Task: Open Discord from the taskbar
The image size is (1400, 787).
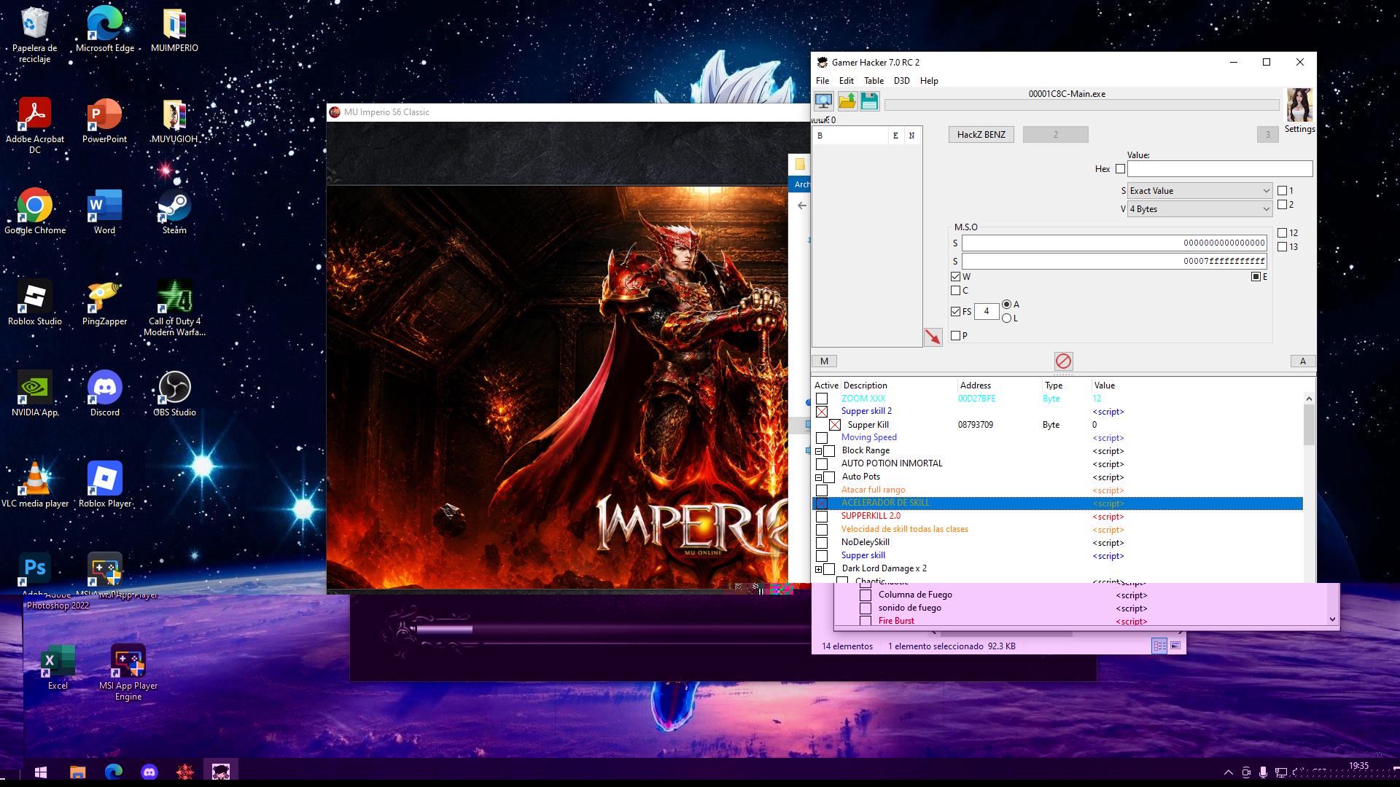Action: (x=149, y=772)
